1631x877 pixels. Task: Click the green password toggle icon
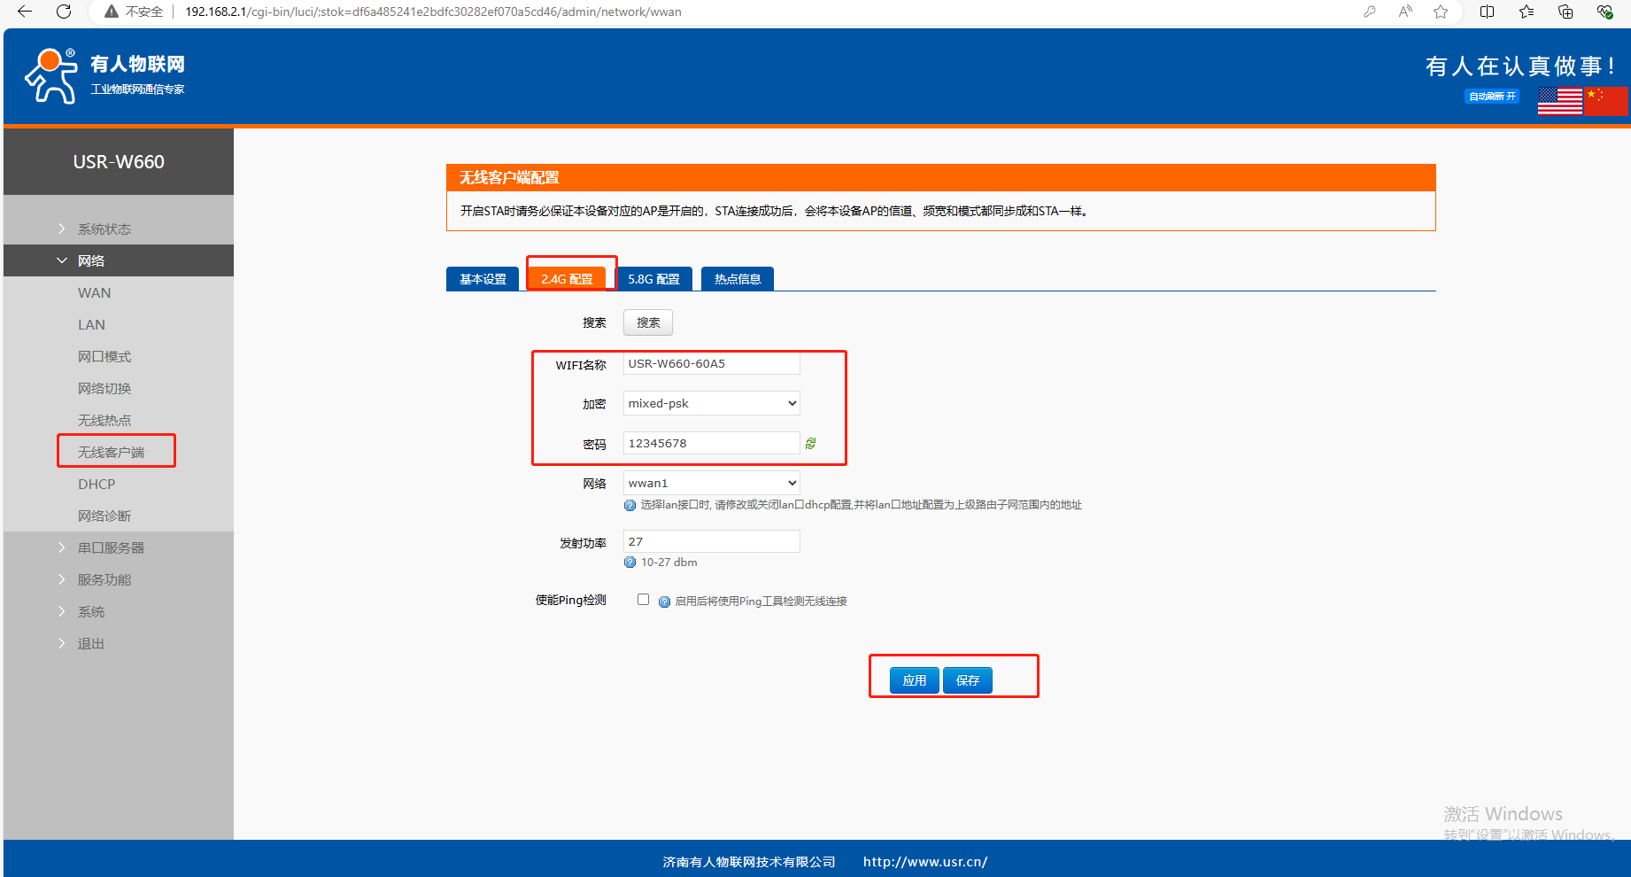pos(810,443)
